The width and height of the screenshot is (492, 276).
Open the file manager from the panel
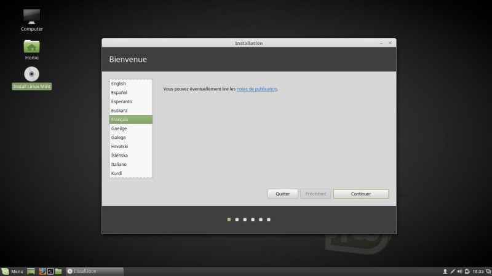[x=58, y=271]
